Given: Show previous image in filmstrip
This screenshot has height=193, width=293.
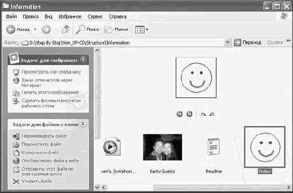Looking at the screenshot, I should (179, 114).
